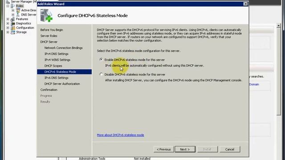285x160 pixels.
Task: Go to Network Connection Bindings step
Action: 63,48
